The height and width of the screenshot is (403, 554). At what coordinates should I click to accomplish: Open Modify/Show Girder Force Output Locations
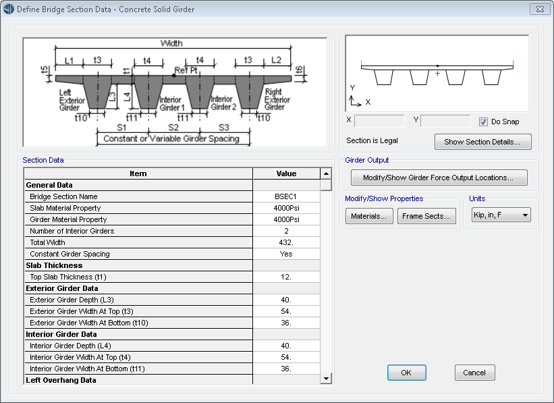coord(439,178)
